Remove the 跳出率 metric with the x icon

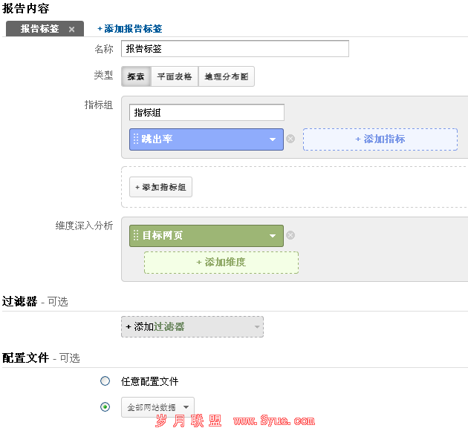(x=290, y=139)
